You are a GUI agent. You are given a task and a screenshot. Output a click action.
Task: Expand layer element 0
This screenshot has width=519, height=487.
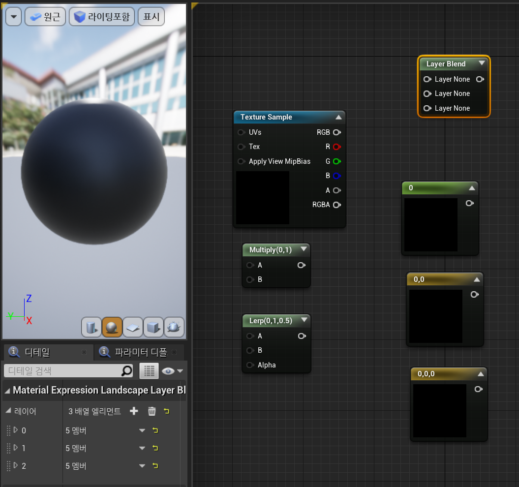click(x=16, y=430)
